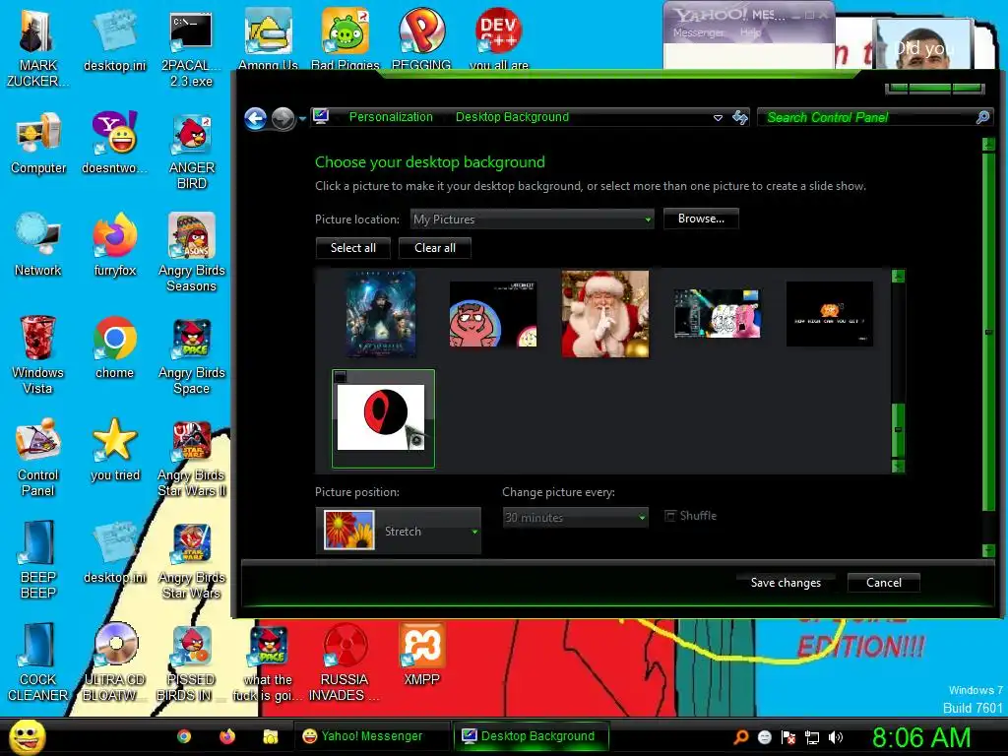Click the Firefox icon in taskbar
The height and width of the screenshot is (756, 1008).
(x=227, y=736)
